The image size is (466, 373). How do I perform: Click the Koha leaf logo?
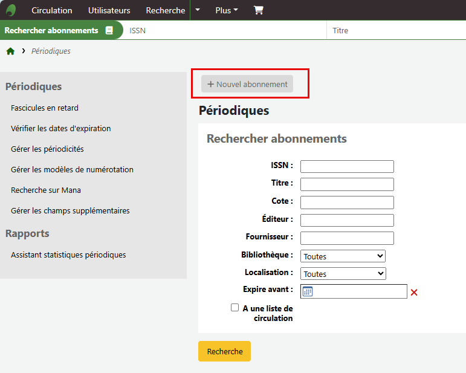tap(11, 10)
